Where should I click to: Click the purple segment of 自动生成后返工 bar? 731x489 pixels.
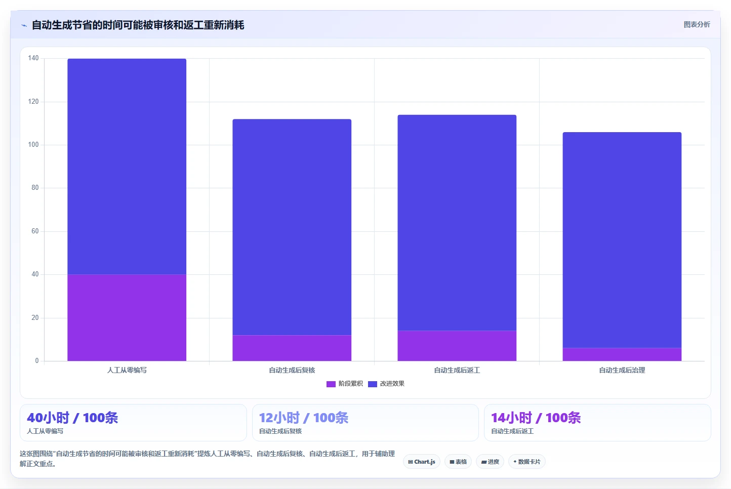click(x=457, y=346)
